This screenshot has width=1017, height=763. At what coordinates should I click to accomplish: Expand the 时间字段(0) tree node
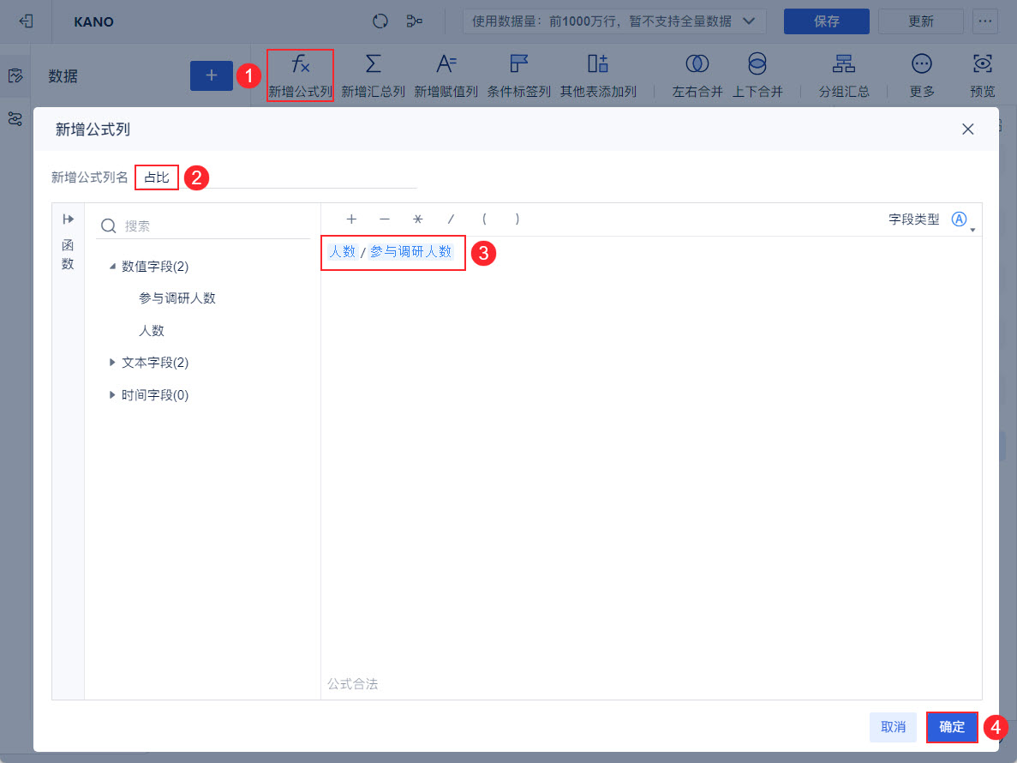112,395
